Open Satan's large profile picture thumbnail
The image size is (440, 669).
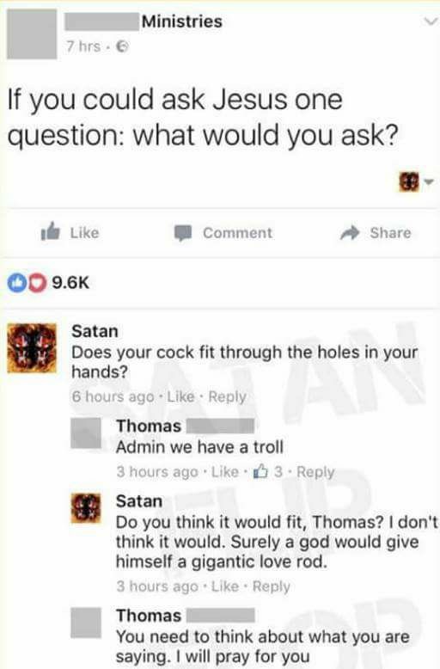[32, 347]
